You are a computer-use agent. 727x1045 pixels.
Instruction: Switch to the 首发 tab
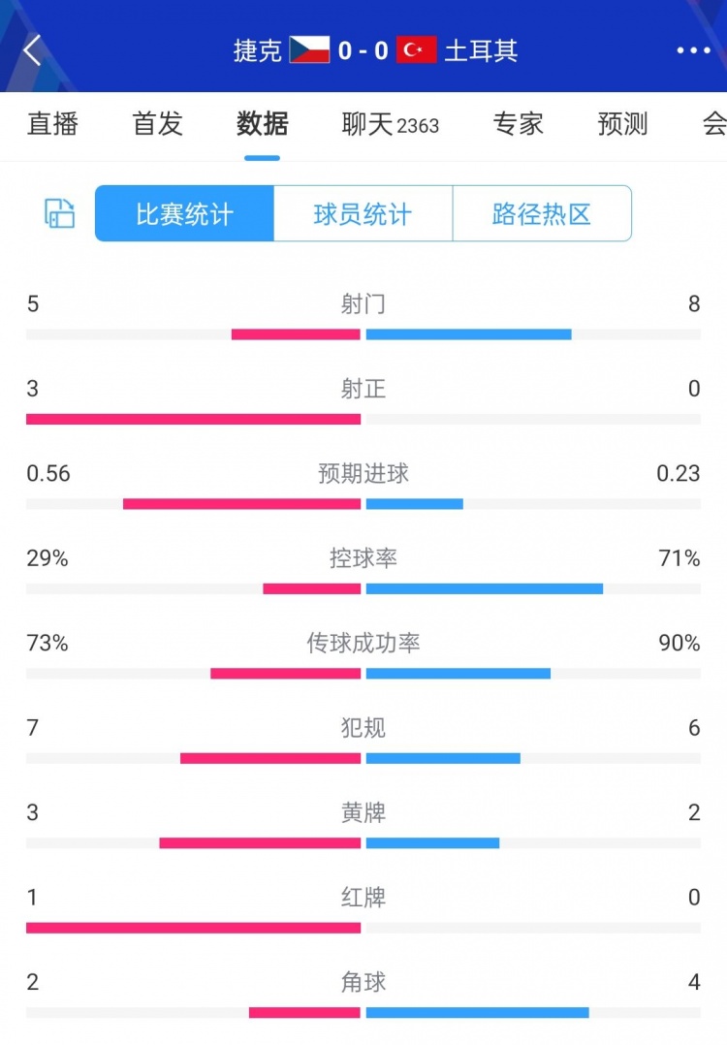[157, 124]
